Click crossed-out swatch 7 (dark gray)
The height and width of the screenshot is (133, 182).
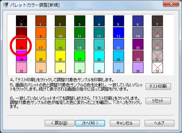coord(157,21)
